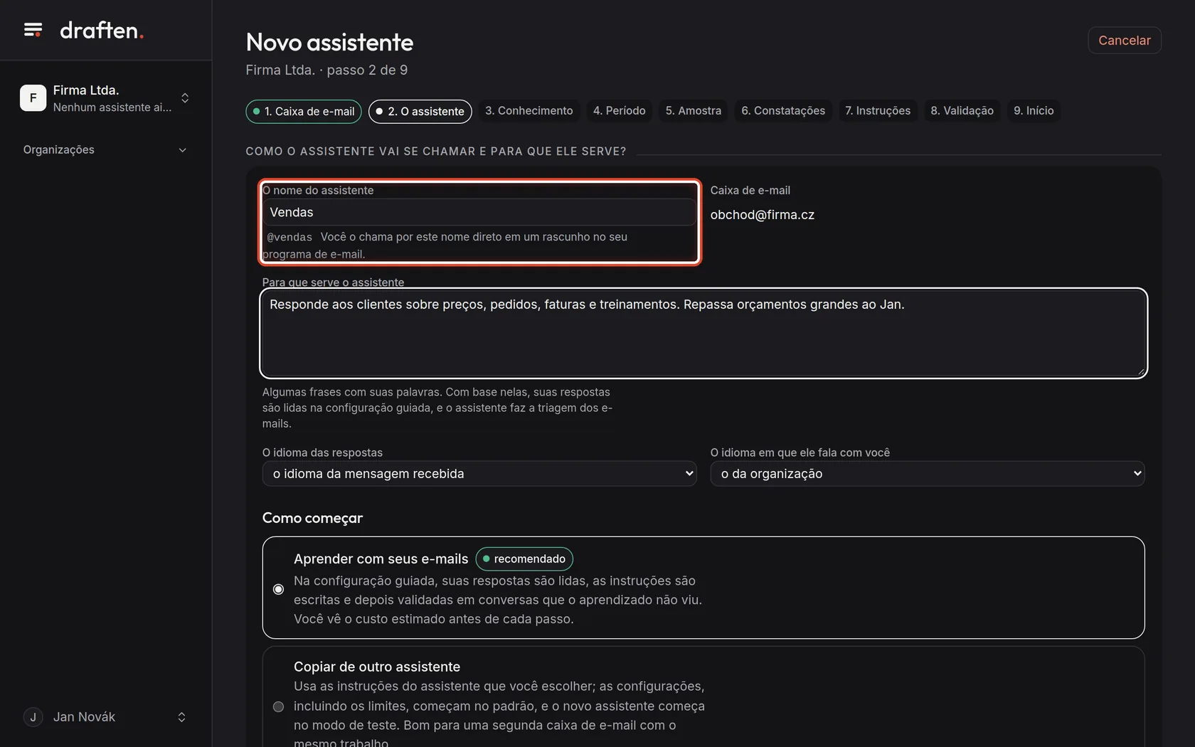This screenshot has height=747, width=1195.
Task: Open step 9. Início
Action: tap(1033, 111)
